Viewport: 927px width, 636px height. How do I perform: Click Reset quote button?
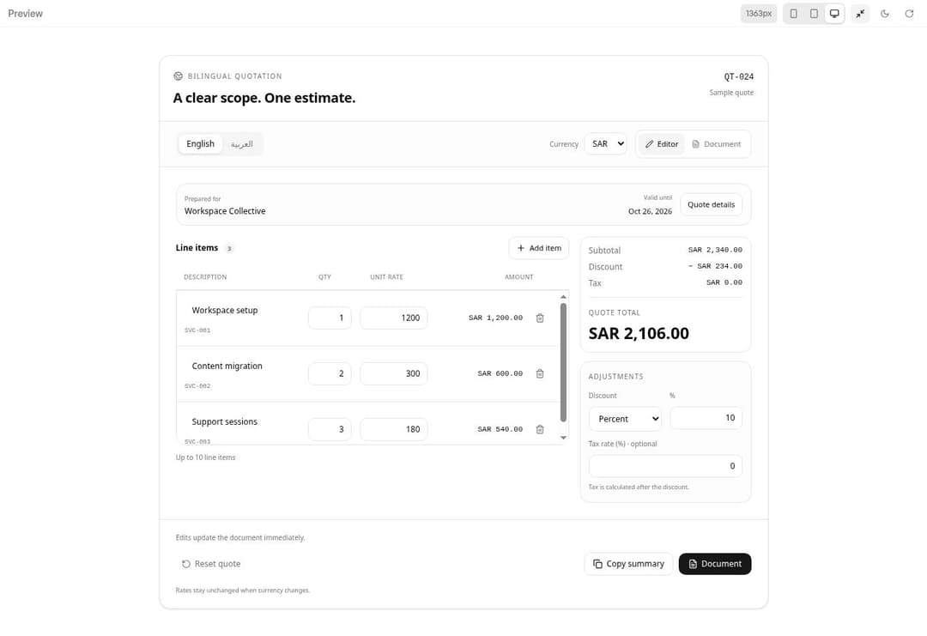click(x=210, y=564)
